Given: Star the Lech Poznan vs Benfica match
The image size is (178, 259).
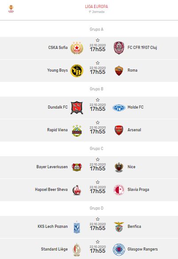Looking at the screenshot, I should pyautogui.click(x=98, y=219).
